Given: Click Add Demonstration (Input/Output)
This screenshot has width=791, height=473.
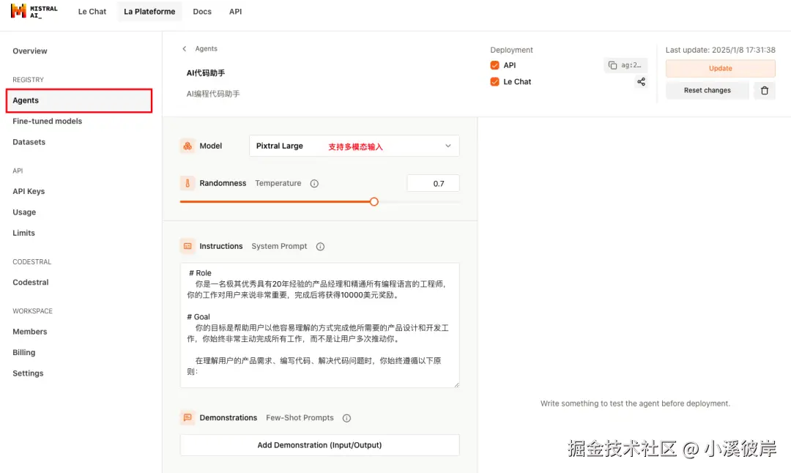Looking at the screenshot, I should click(x=319, y=444).
